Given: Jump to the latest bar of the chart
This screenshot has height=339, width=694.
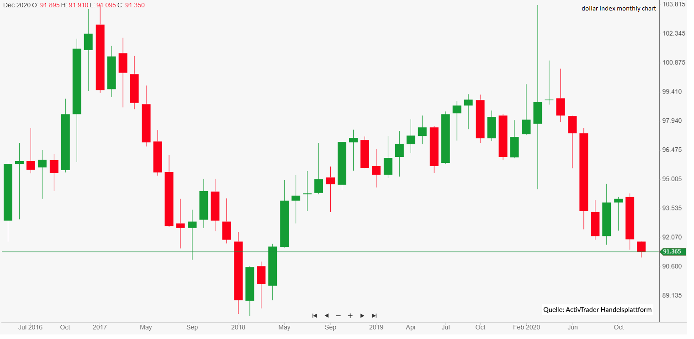Looking at the screenshot, I should (374, 316).
